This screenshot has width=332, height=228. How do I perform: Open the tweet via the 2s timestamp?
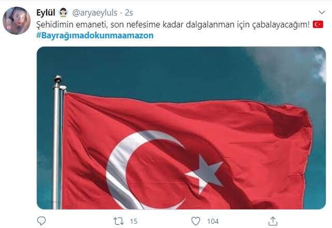click(129, 13)
